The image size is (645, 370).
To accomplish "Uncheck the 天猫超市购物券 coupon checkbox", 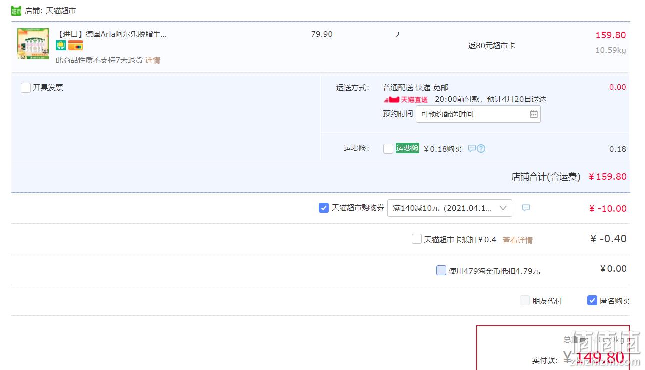I will [324, 208].
